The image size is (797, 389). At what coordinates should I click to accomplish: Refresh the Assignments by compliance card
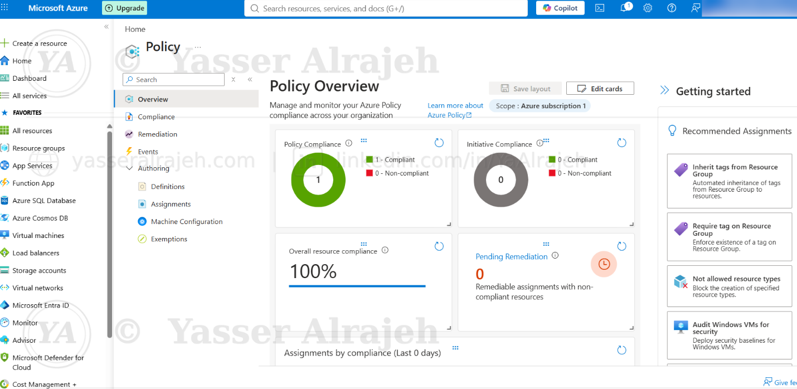[622, 350]
